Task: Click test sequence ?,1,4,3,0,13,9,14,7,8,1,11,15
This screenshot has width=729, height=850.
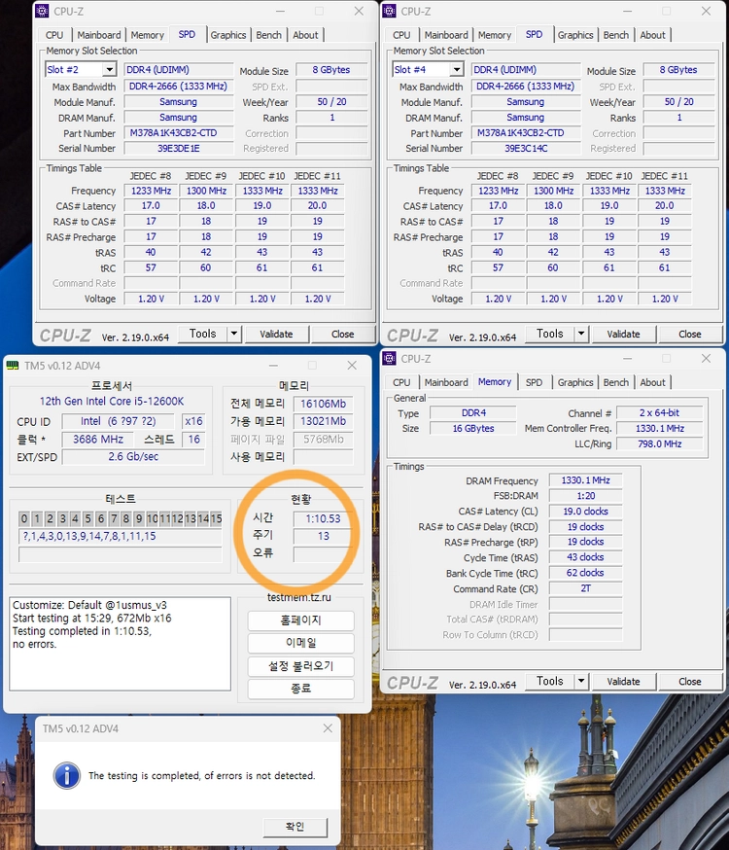Action: 121,536
